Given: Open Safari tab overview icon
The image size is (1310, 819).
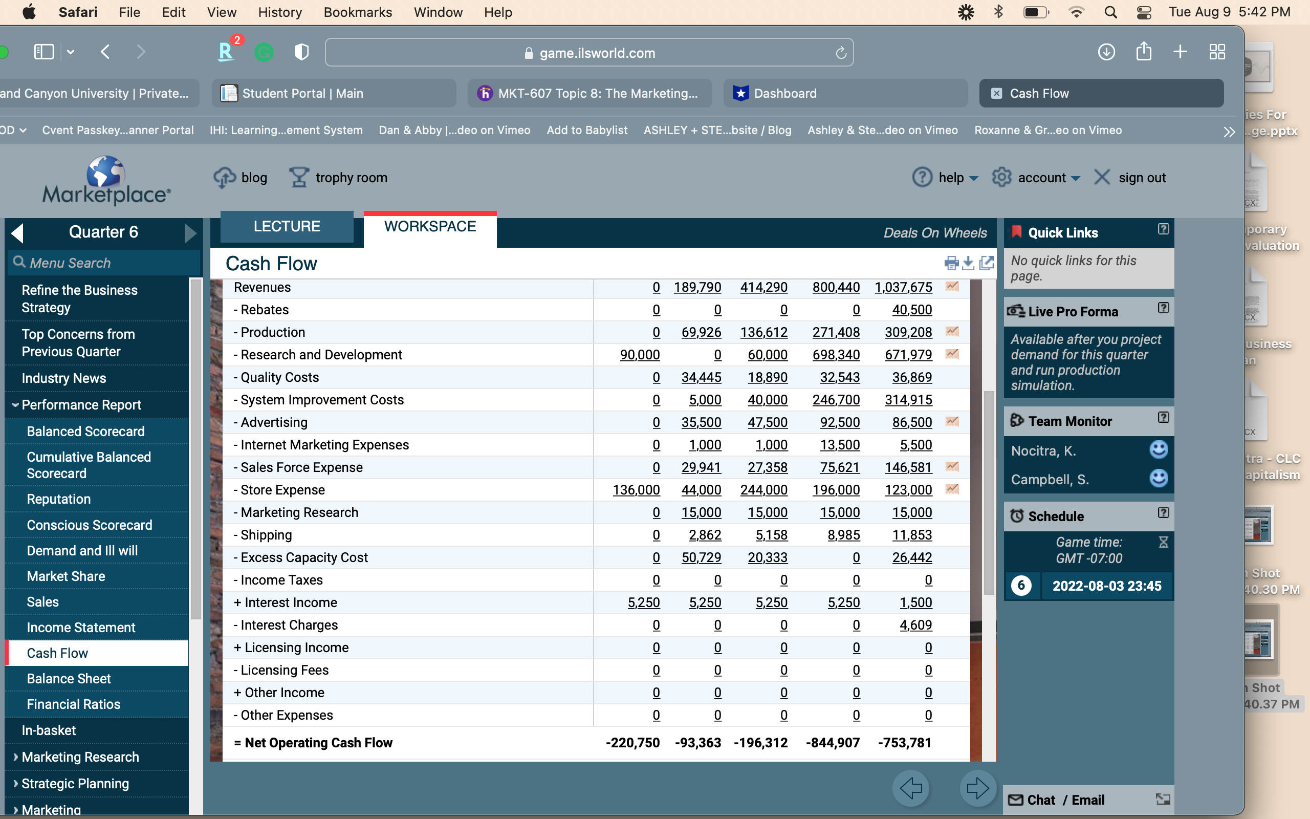Looking at the screenshot, I should [1217, 52].
